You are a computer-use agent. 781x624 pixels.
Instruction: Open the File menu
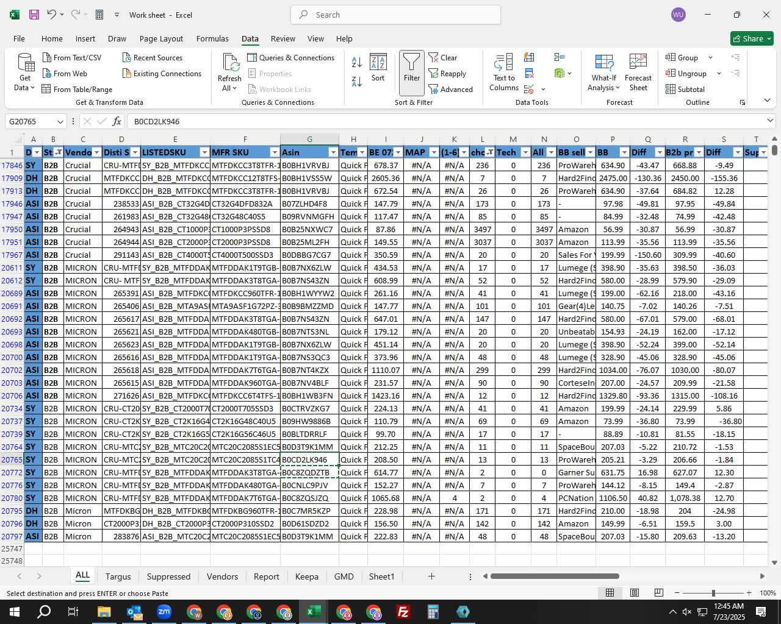pyautogui.click(x=19, y=38)
